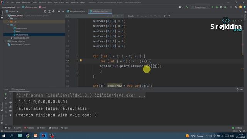247x139 pixels.
Task: Open the Tools menu
Action: pos(62,2)
